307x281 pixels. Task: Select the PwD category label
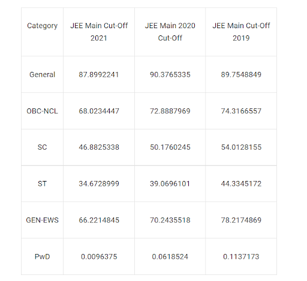click(x=42, y=256)
